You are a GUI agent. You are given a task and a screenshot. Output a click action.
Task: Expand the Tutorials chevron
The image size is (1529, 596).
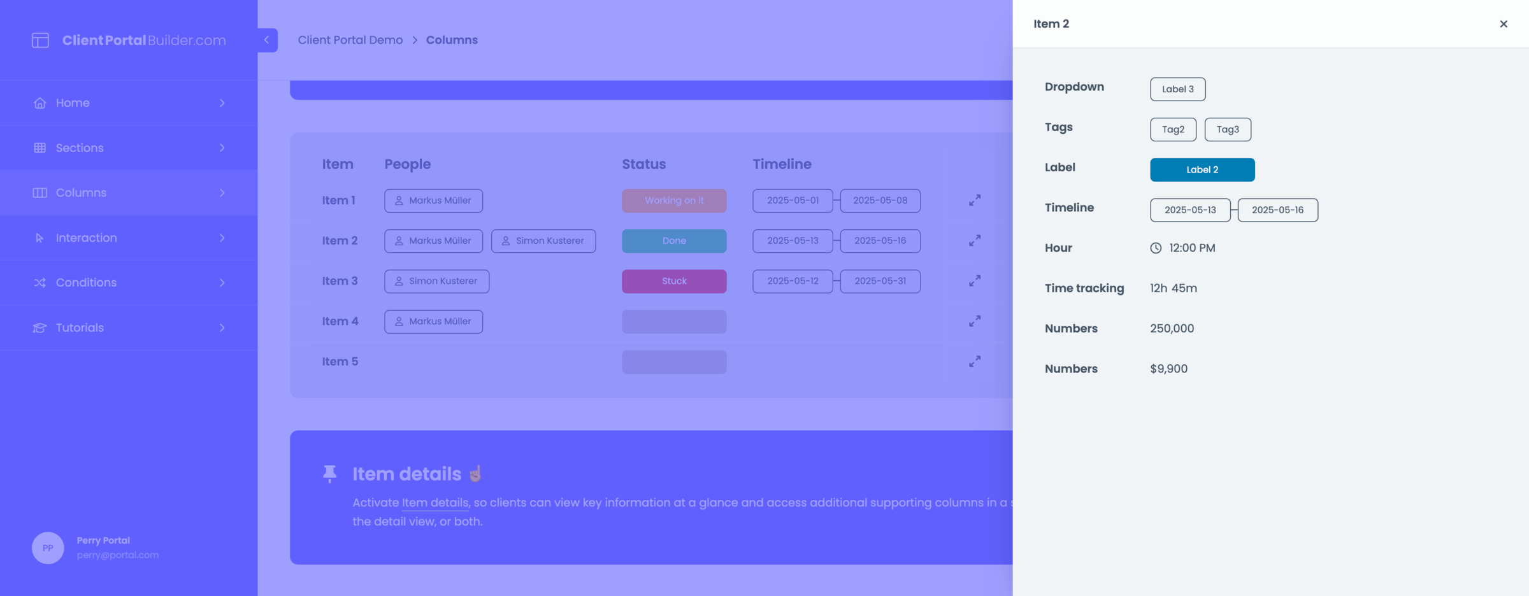pos(222,328)
